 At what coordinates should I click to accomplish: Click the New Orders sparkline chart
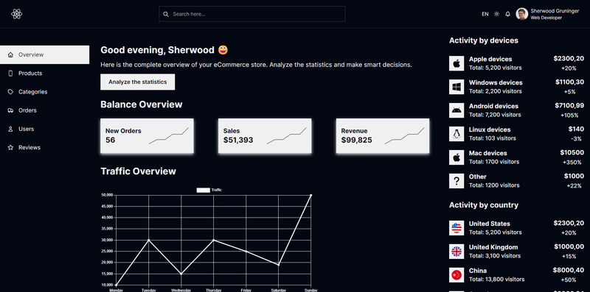[169, 136]
